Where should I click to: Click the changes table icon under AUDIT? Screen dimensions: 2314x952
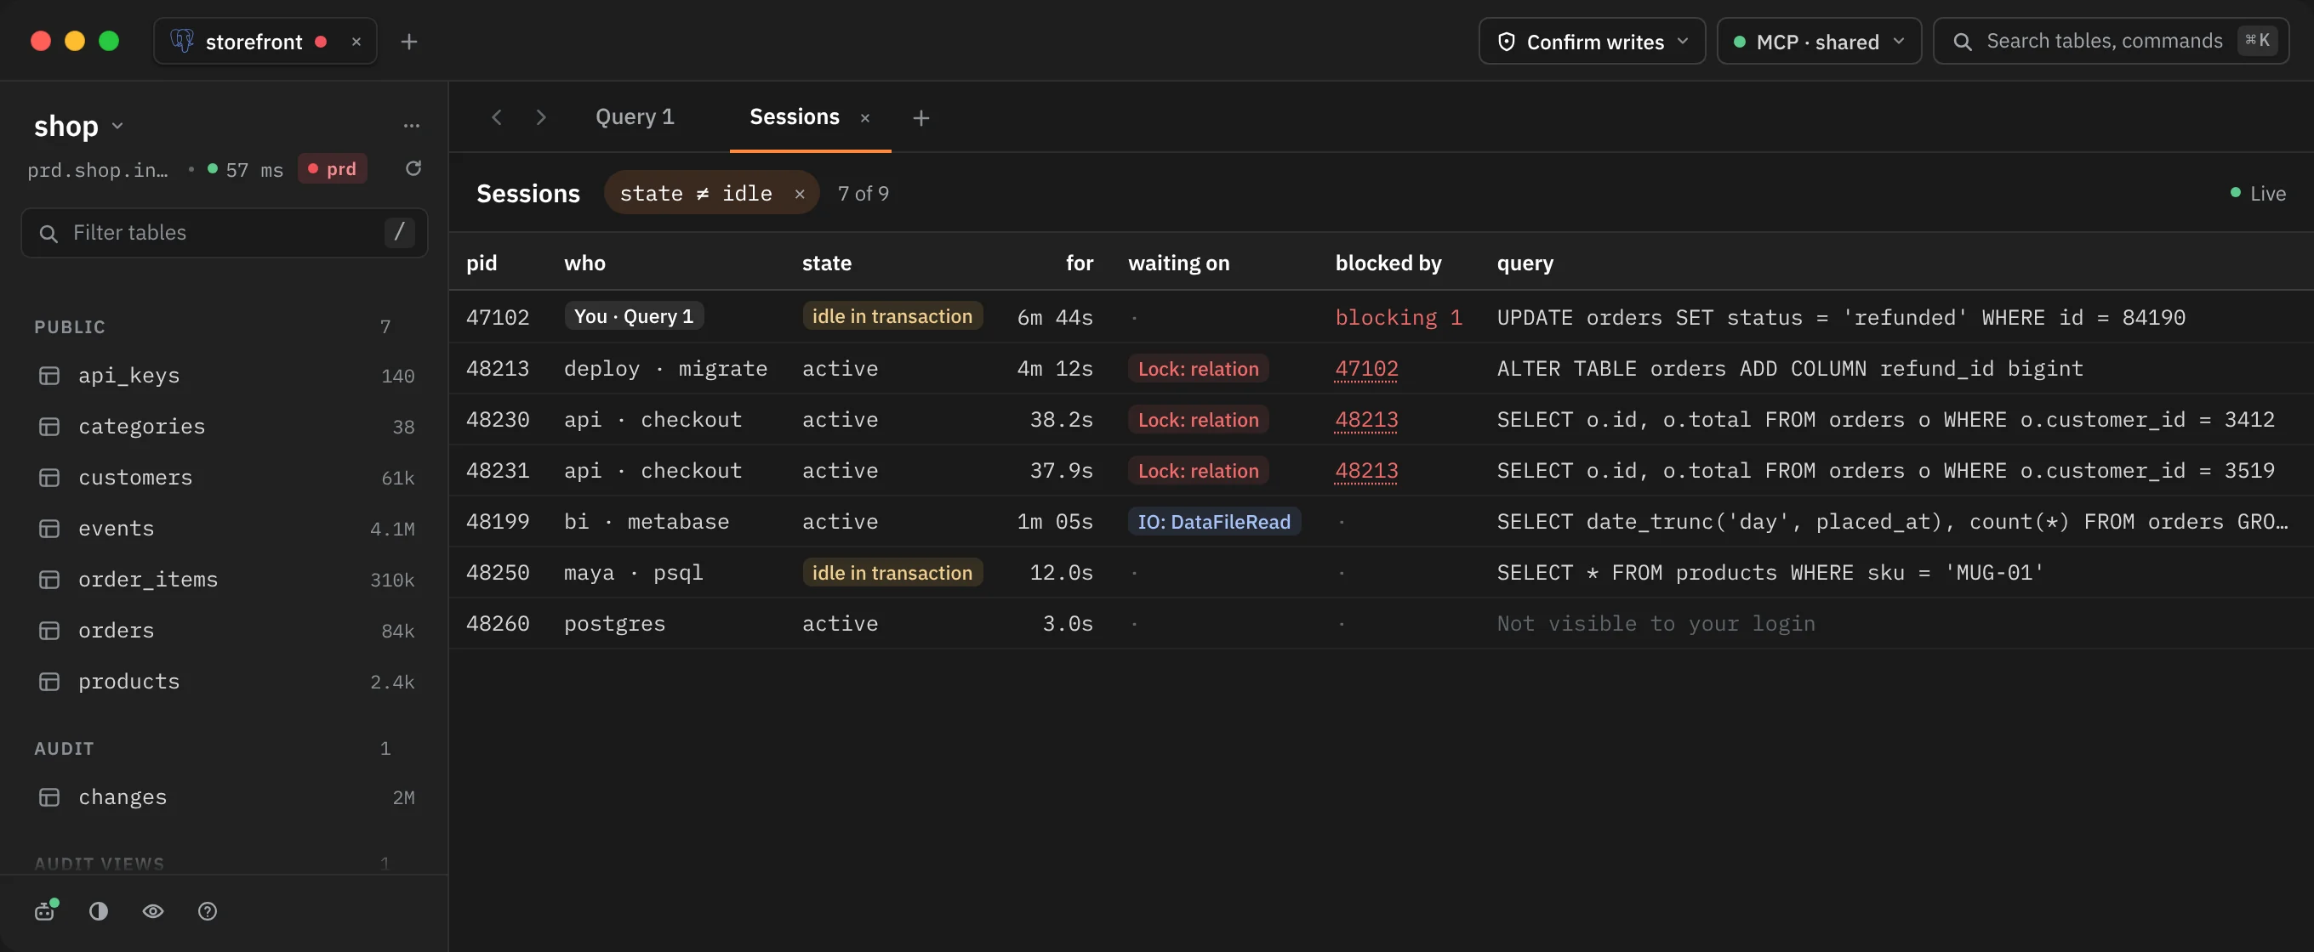click(49, 796)
